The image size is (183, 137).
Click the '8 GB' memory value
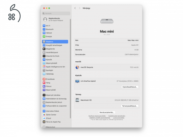[136, 50]
